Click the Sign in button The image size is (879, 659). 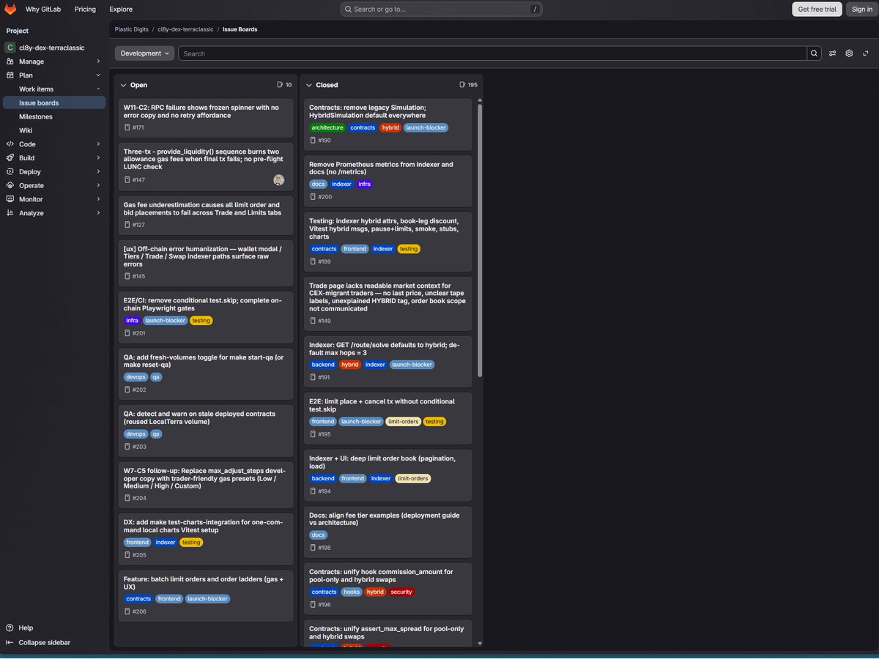(861, 9)
